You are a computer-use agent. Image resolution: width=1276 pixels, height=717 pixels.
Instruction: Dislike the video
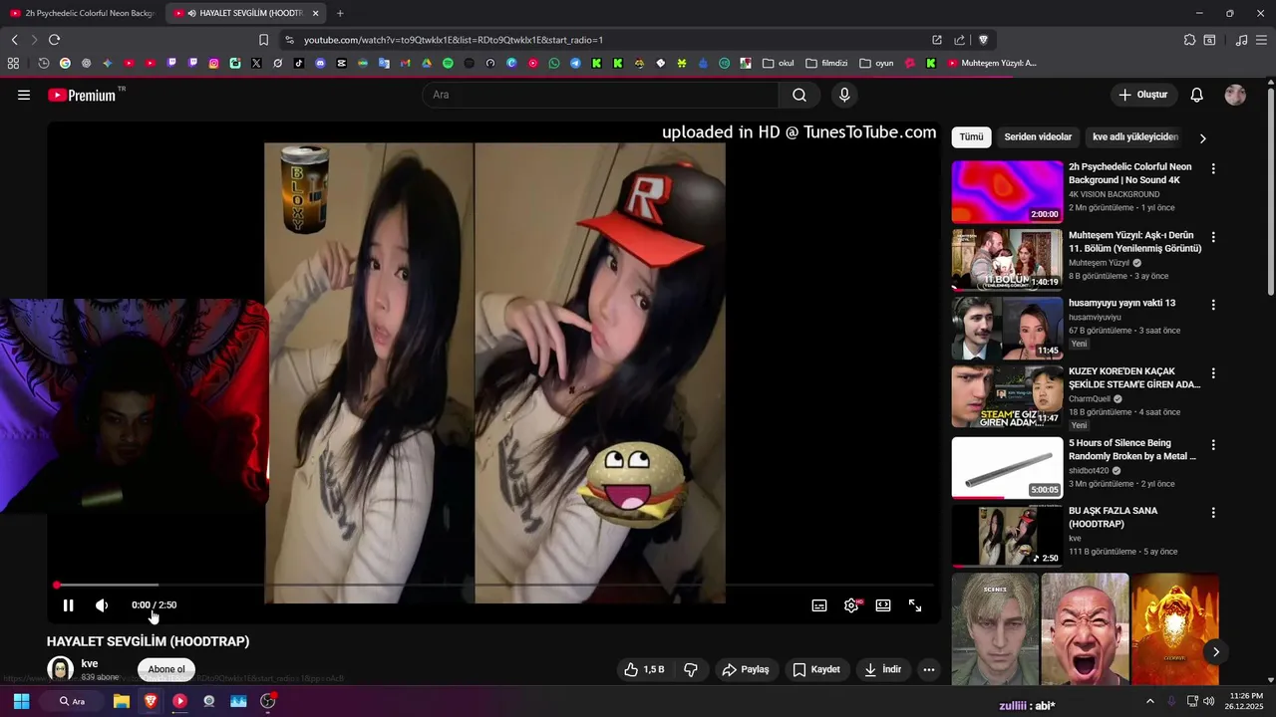[x=691, y=669]
